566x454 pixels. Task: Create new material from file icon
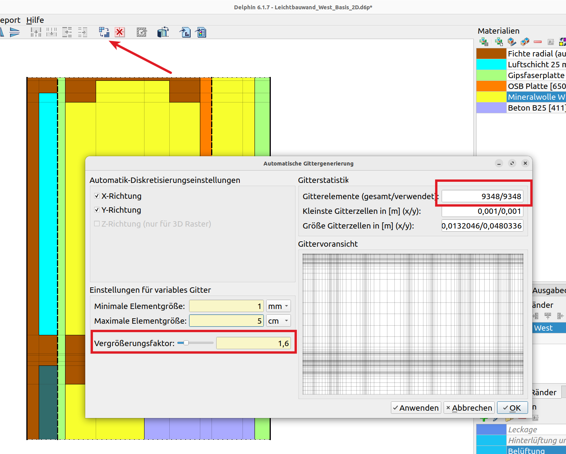pos(499,42)
